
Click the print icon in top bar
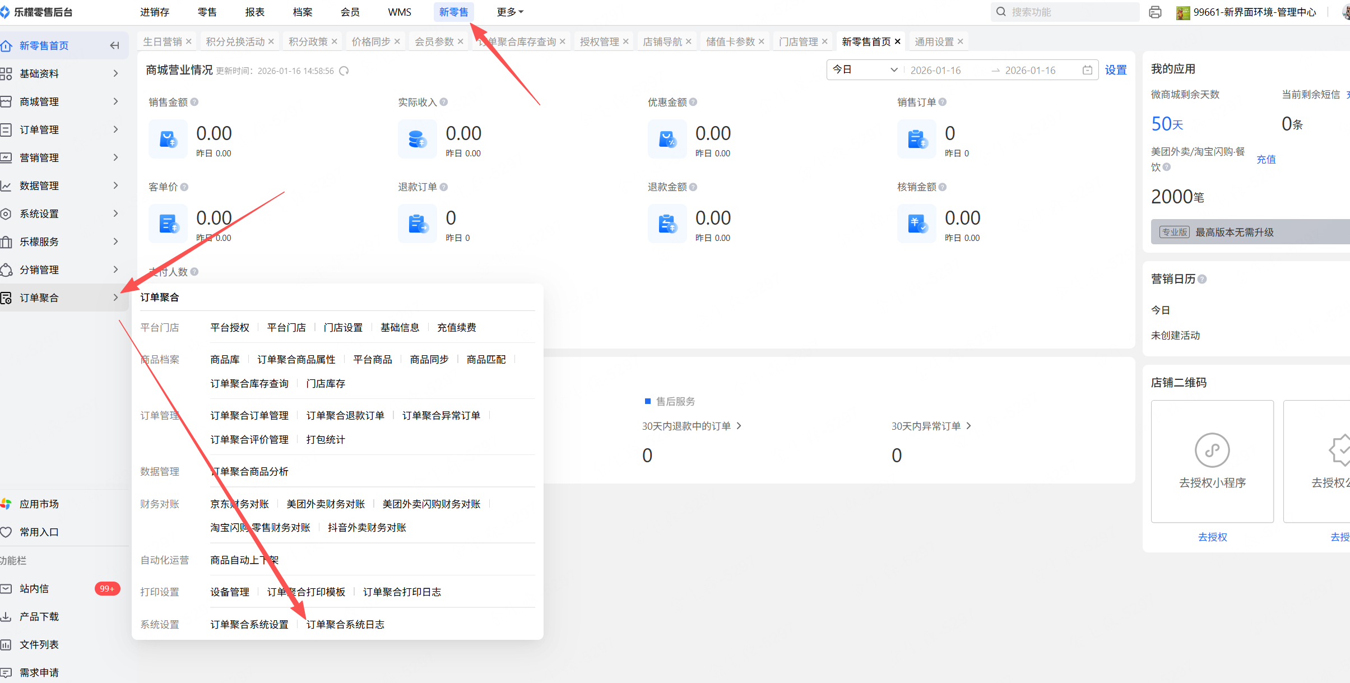pyautogui.click(x=1155, y=12)
